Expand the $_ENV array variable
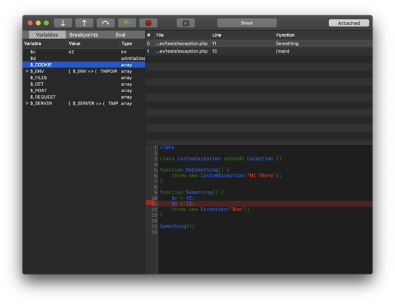The height and width of the screenshot is (304, 395). click(x=27, y=71)
